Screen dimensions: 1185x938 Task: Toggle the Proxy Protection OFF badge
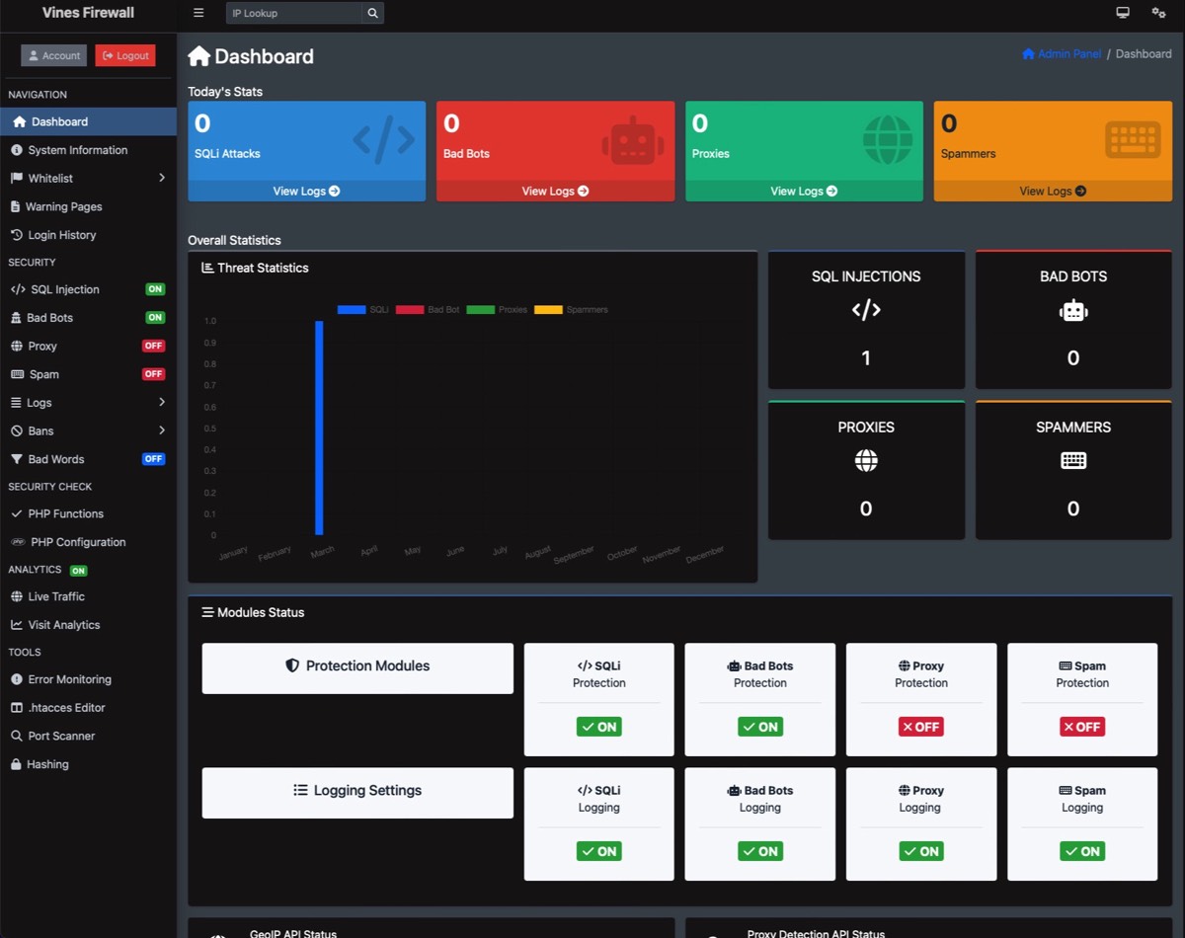point(920,727)
